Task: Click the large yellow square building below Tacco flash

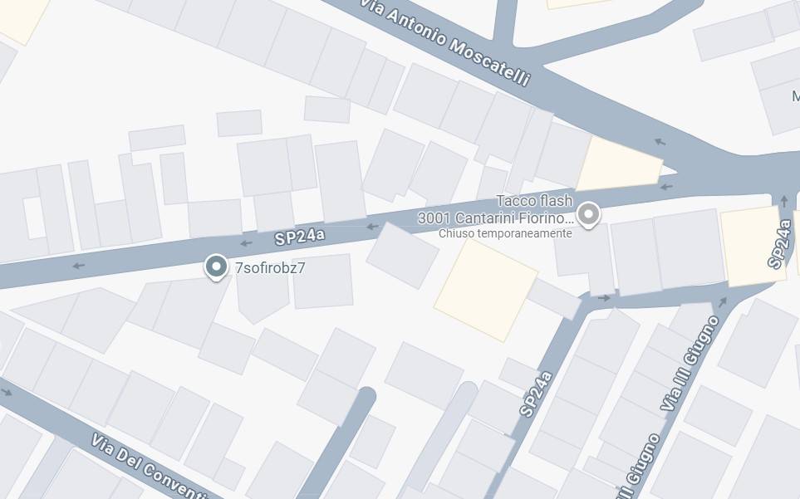Action: [486, 290]
